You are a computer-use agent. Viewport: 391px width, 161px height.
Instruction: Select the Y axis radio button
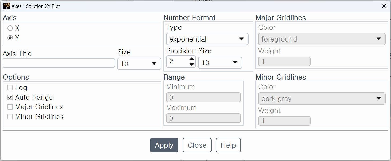click(x=10, y=38)
